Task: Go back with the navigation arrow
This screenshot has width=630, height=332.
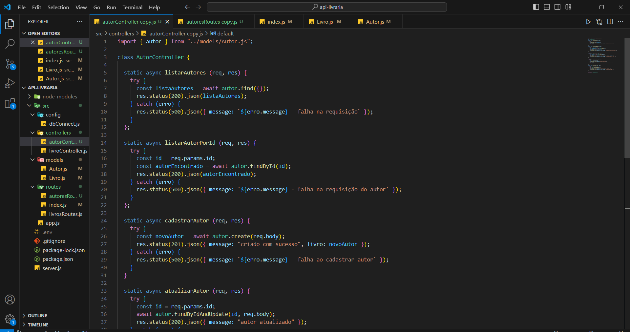Action: 188,7
